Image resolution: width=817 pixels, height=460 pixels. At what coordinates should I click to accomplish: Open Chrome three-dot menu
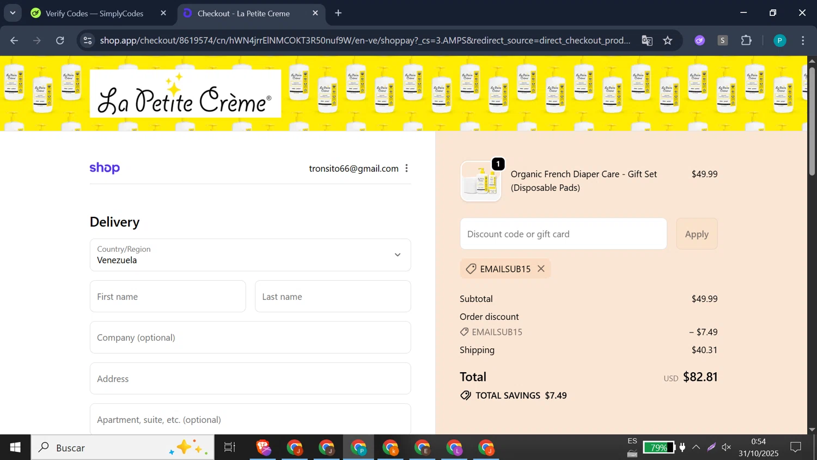[803, 40]
